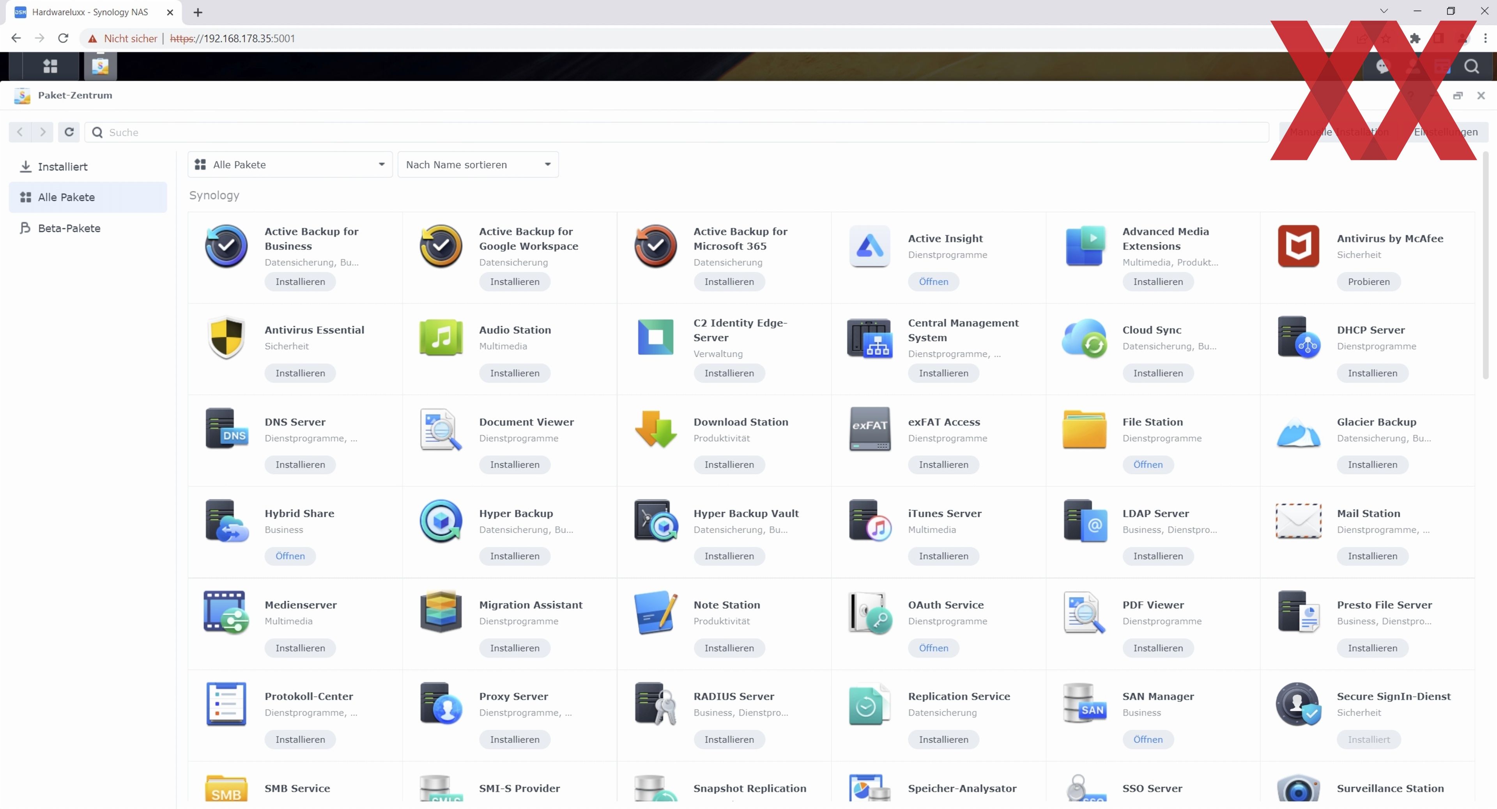Click the Antivirus by McAfee icon
Screen dimensions: 1497x809
click(x=1298, y=246)
